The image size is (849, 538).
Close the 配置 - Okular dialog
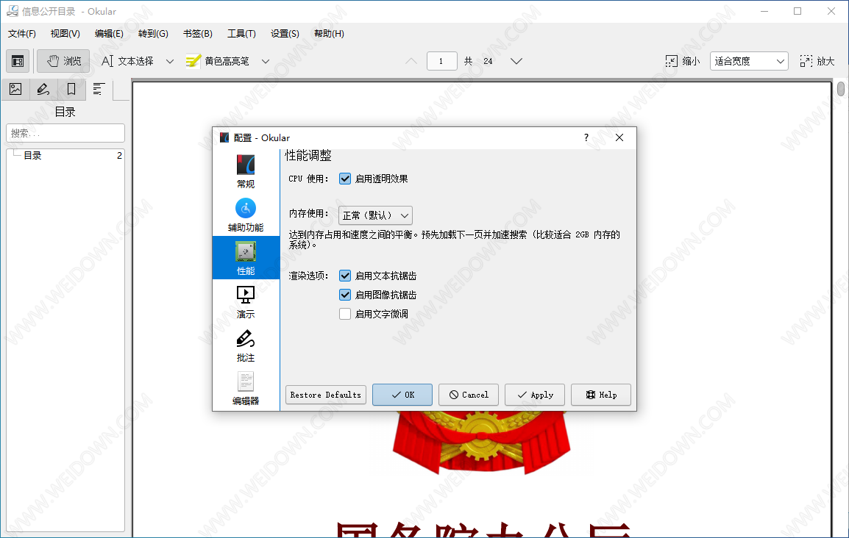click(619, 138)
